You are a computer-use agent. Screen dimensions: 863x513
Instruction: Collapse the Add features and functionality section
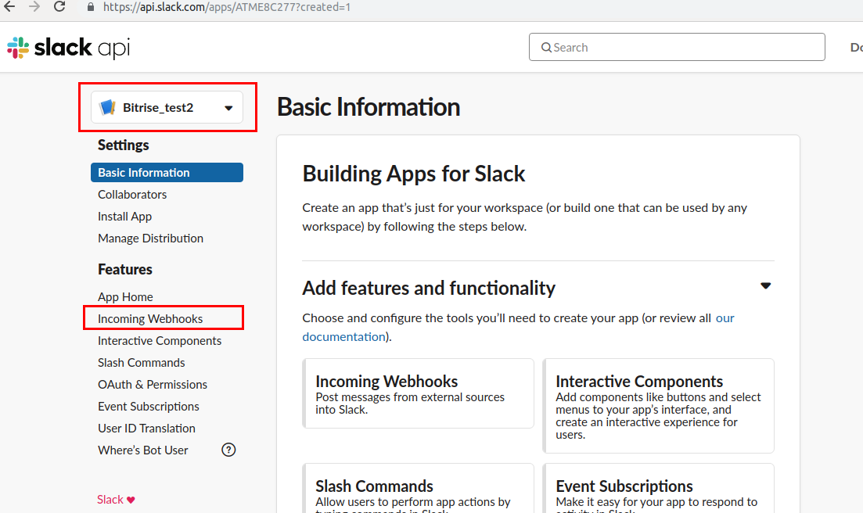pos(765,286)
